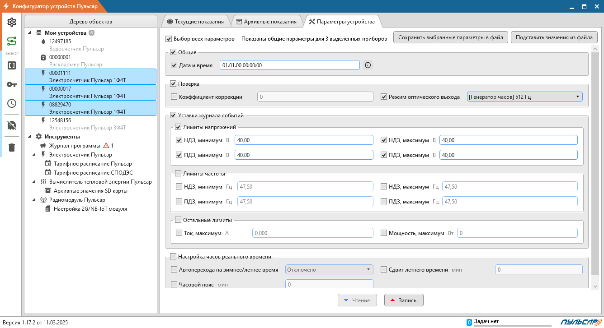Click ПДЗ, максимум voltage input field
Viewport: 604px width, 328px height.
click(x=509, y=155)
